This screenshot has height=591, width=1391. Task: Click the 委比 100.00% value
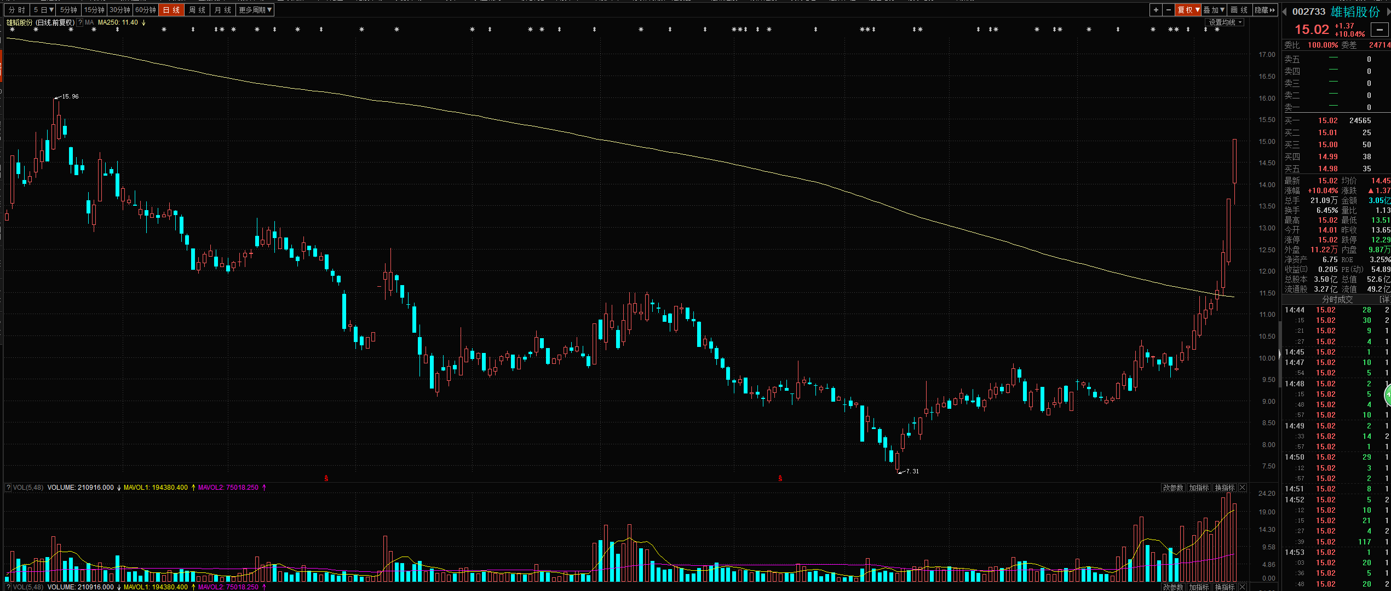[1323, 45]
